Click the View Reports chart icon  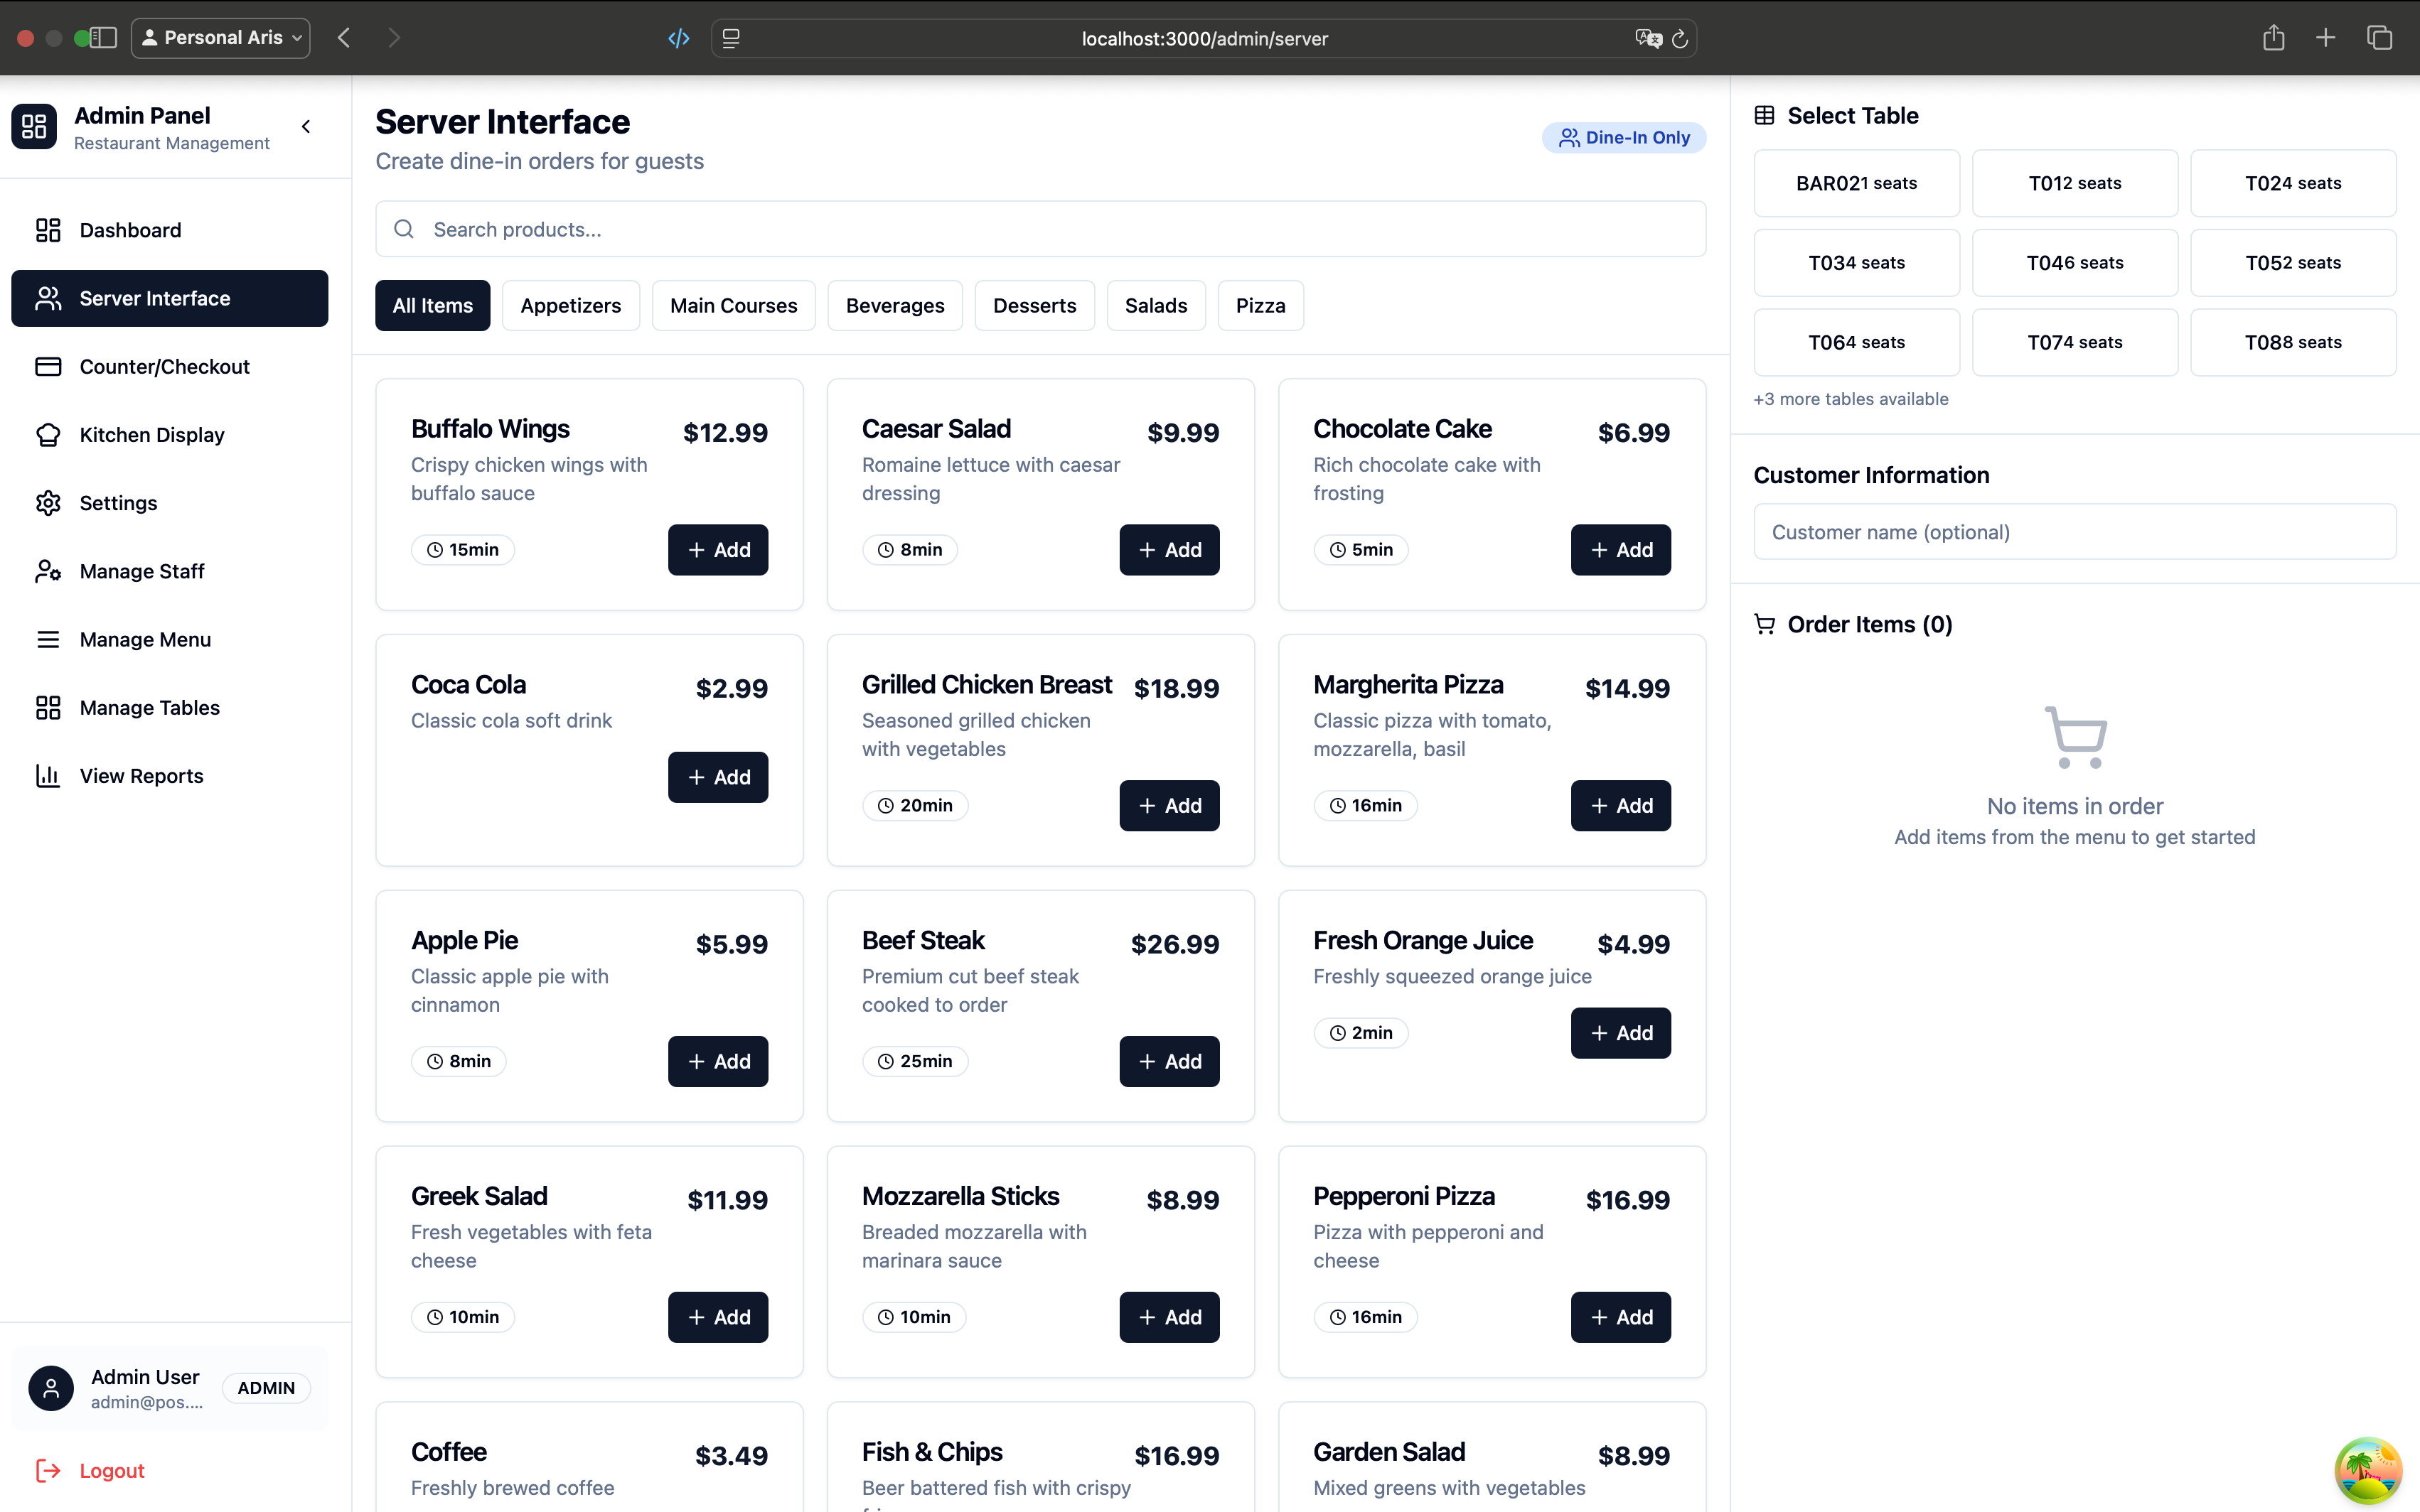click(48, 776)
